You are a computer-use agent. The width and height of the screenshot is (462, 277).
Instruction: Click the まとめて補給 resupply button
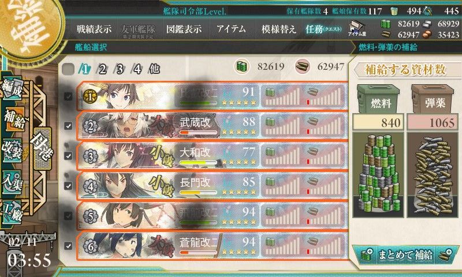[x=405, y=254]
